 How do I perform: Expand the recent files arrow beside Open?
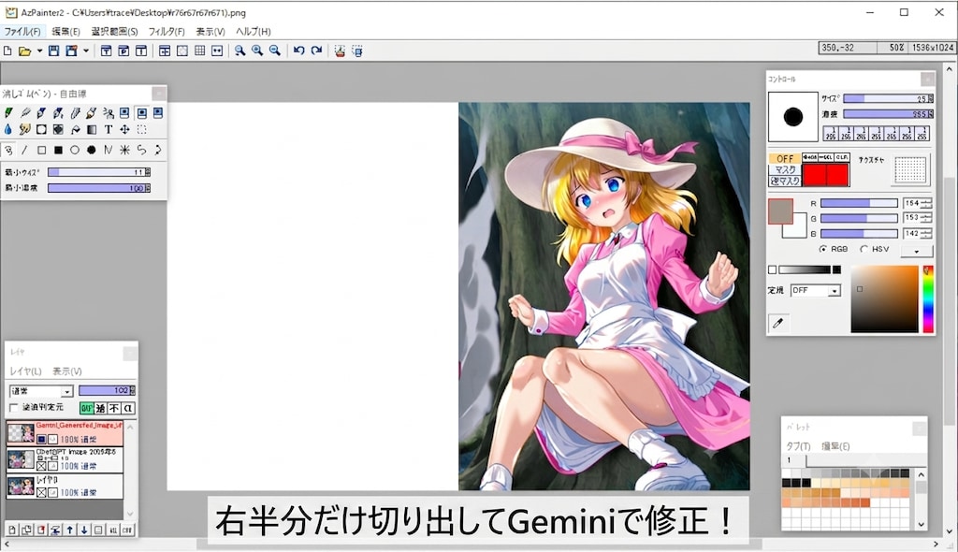[x=39, y=51]
